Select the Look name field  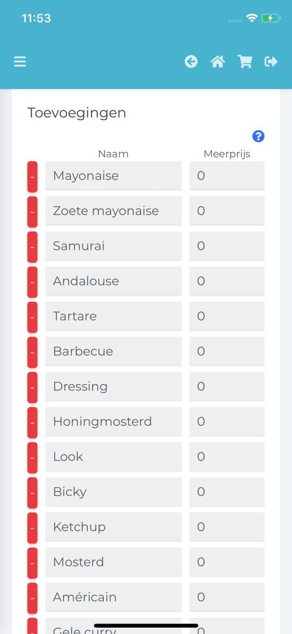(x=113, y=457)
